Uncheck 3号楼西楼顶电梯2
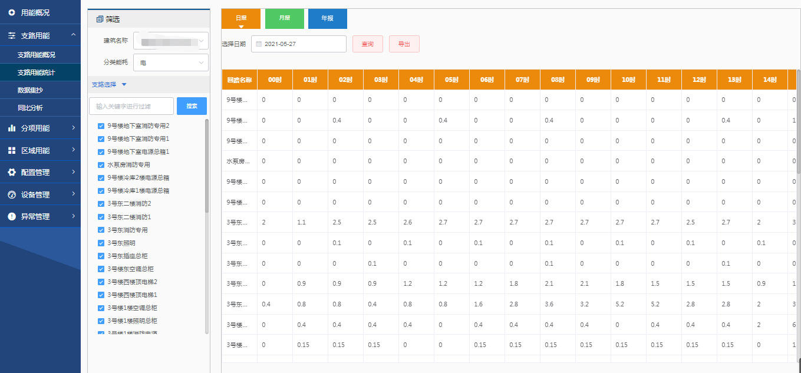 [x=101, y=282]
